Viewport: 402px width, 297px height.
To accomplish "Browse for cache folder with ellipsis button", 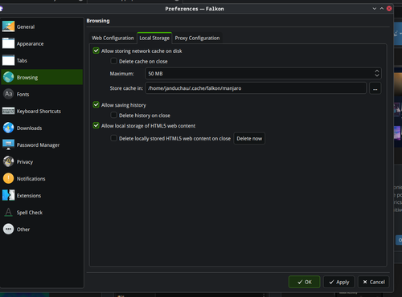I will pos(375,88).
